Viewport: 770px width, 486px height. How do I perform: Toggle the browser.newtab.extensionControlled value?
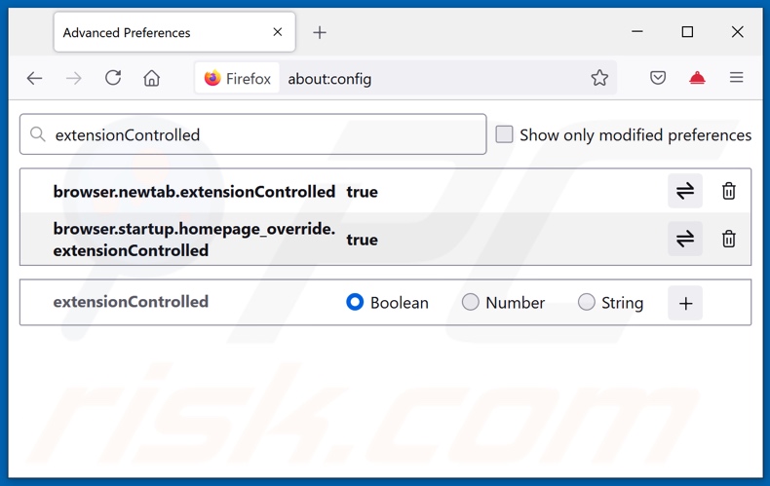tap(685, 191)
